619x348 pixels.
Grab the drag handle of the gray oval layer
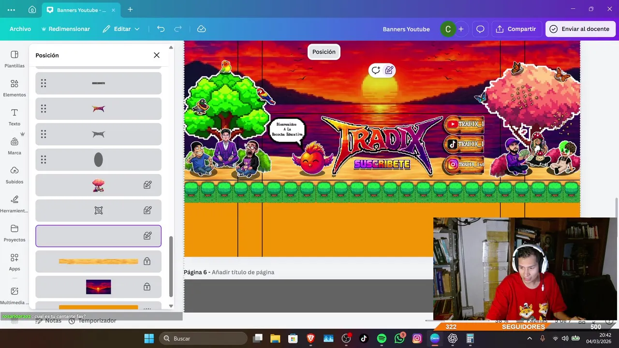click(44, 159)
